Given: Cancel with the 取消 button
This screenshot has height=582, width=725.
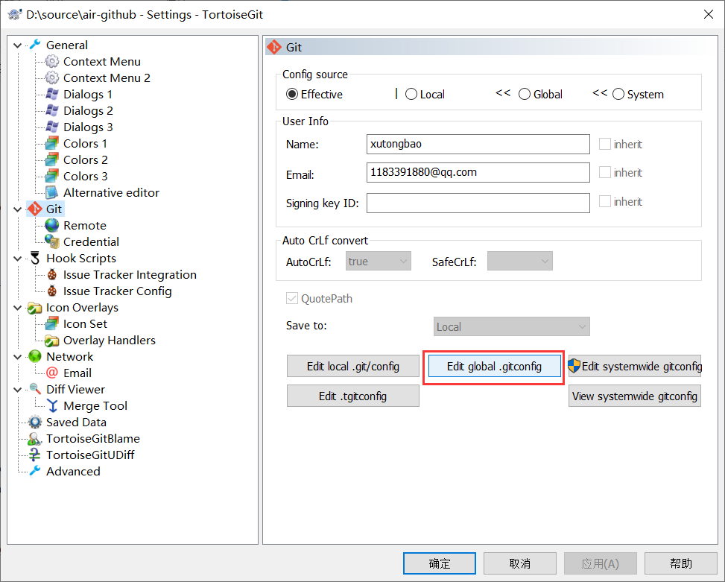Looking at the screenshot, I should tap(519, 563).
